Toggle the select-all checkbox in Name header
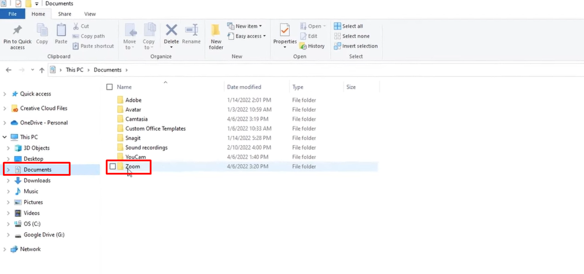This screenshot has height=274, width=584. pos(109,87)
